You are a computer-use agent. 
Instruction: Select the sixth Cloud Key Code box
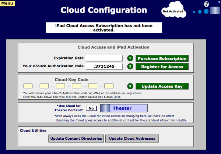[x=109, y=86]
